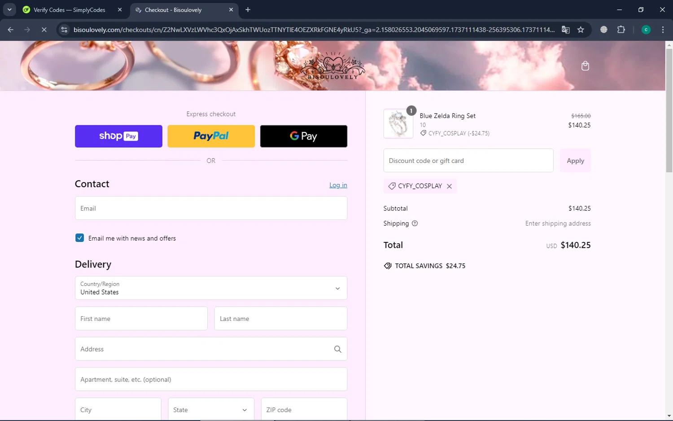Click the page vertical scrollbar thumb
673x421 pixels.
(x=669, y=110)
